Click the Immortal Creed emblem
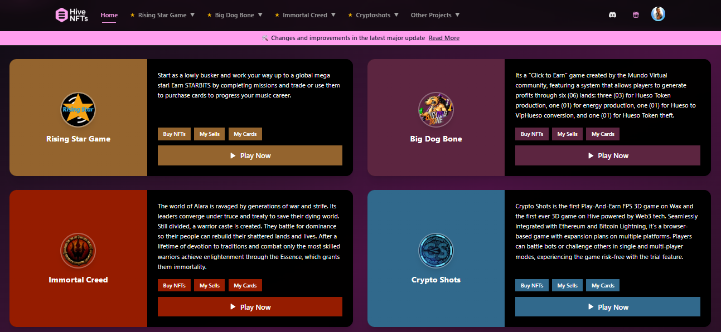This screenshot has width=721, height=332. pos(78,251)
